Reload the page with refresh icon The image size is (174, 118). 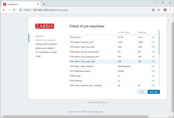(x=14, y=10)
